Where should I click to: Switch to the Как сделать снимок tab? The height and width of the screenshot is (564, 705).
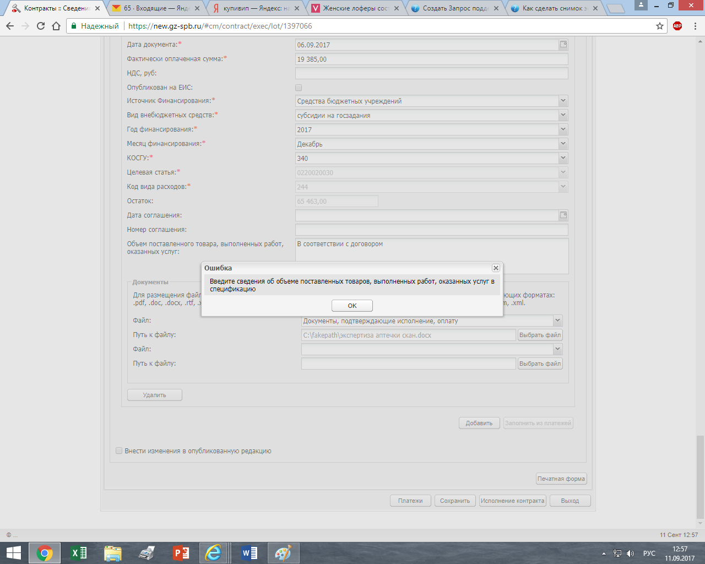tap(555, 8)
